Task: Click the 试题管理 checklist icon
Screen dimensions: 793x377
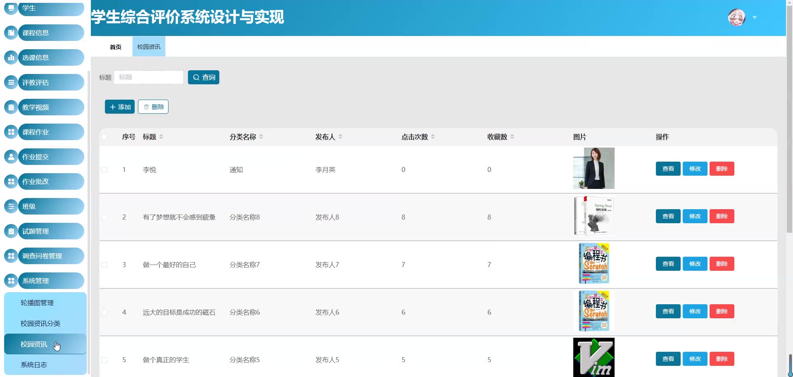Action: click(11, 231)
